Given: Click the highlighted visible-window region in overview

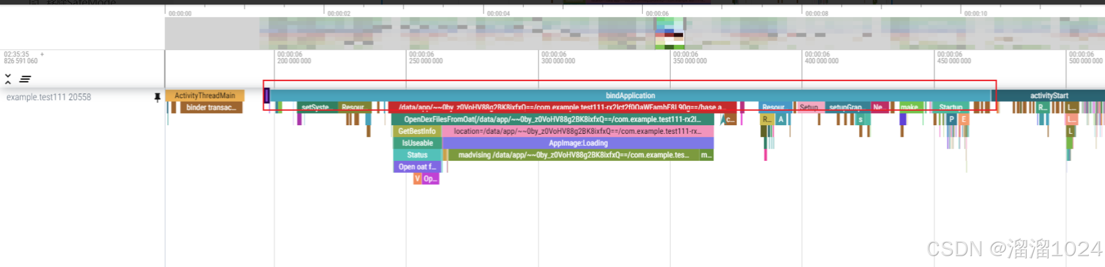Looking at the screenshot, I should [x=669, y=33].
